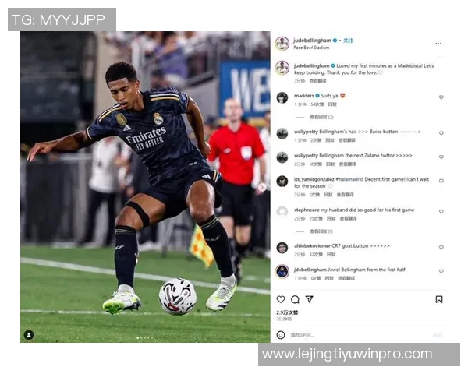468x374 pixels.
Task: Like the stephncore comment
Action: pos(441,211)
